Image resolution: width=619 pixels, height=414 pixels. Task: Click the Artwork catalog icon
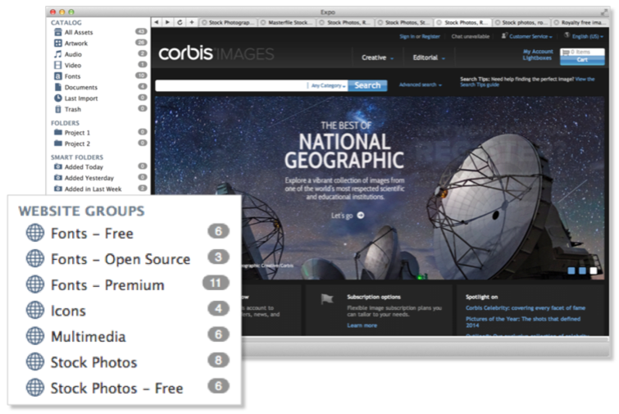(58, 43)
